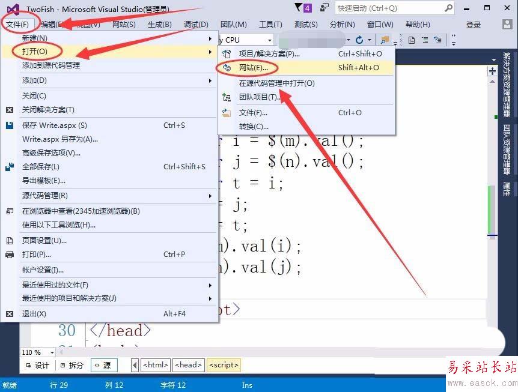Choose 在源代码管理中打开(O) entry
The image size is (518, 392).
(x=306, y=83)
